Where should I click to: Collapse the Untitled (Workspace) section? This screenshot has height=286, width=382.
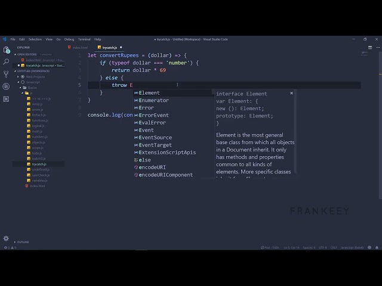[x=33, y=71]
